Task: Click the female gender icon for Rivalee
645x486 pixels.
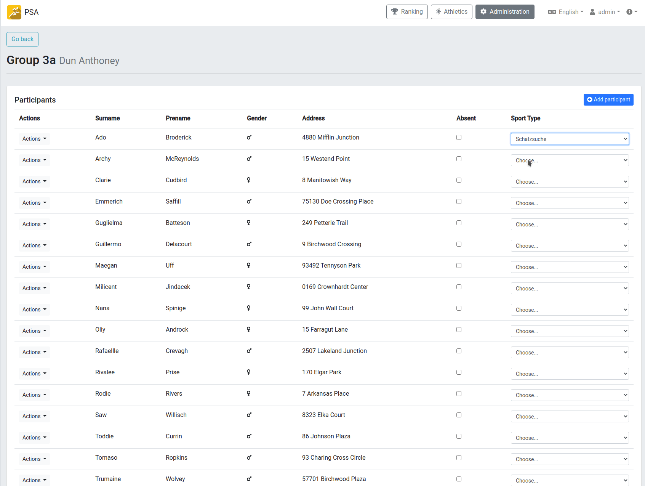Action: tap(248, 372)
